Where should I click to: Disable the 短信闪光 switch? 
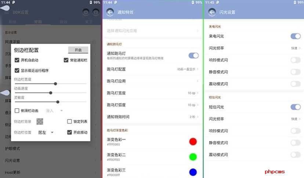click(x=296, y=107)
